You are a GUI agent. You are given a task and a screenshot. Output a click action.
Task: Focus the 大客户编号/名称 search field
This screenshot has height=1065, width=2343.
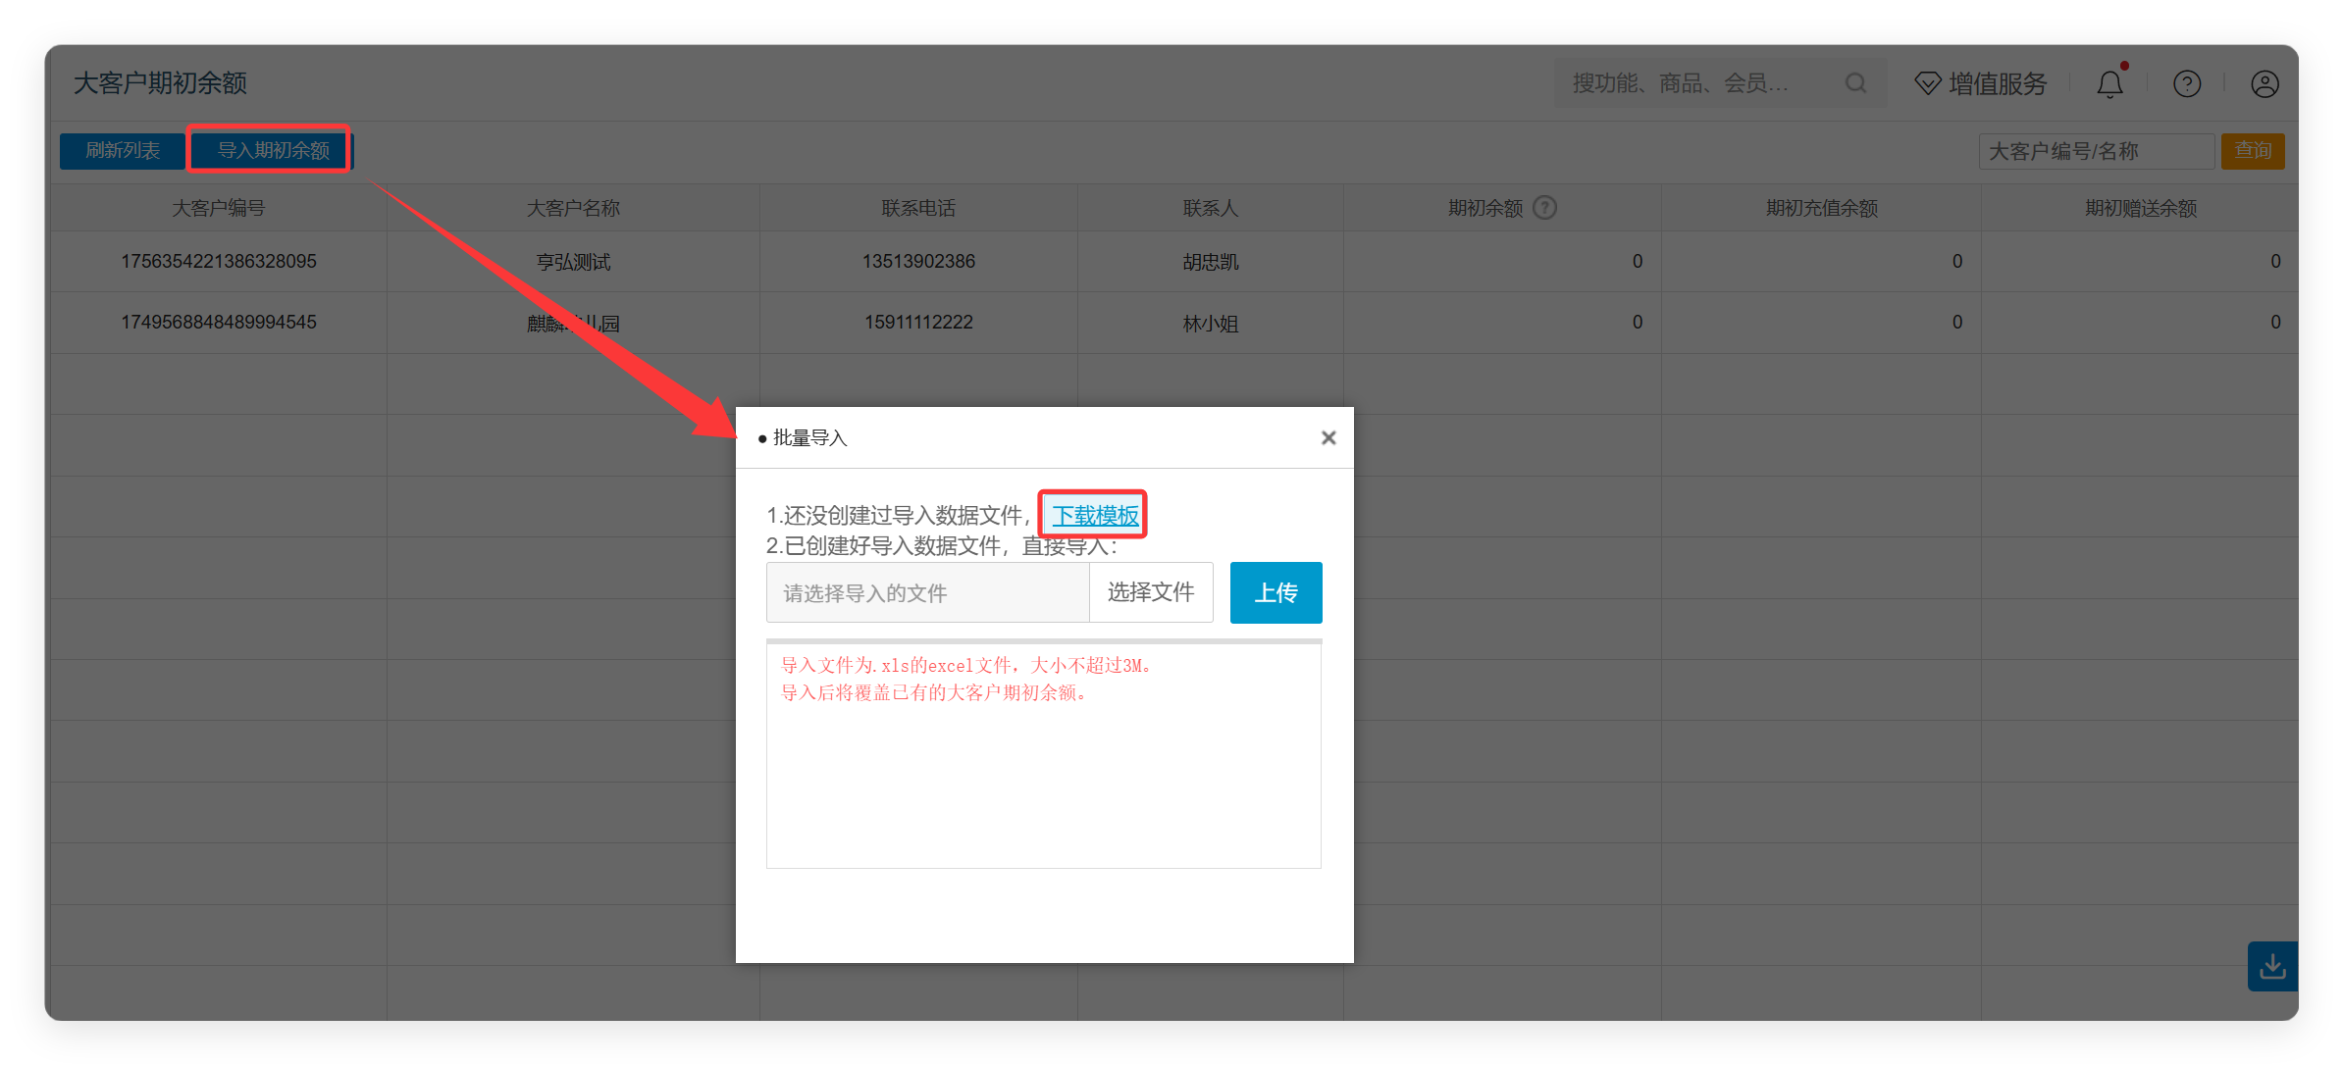point(2096,151)
